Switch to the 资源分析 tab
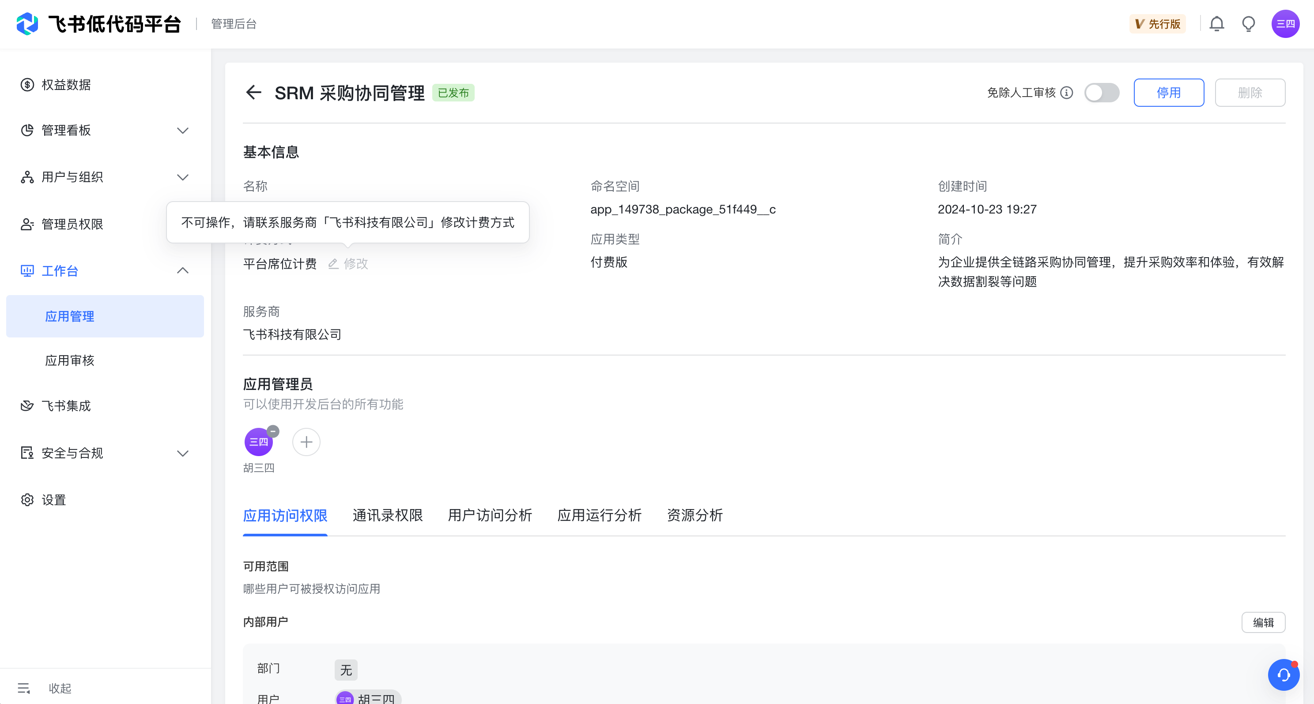This screenshot has width=1314, height=704. pyautogui.click(x=695, y=515)
